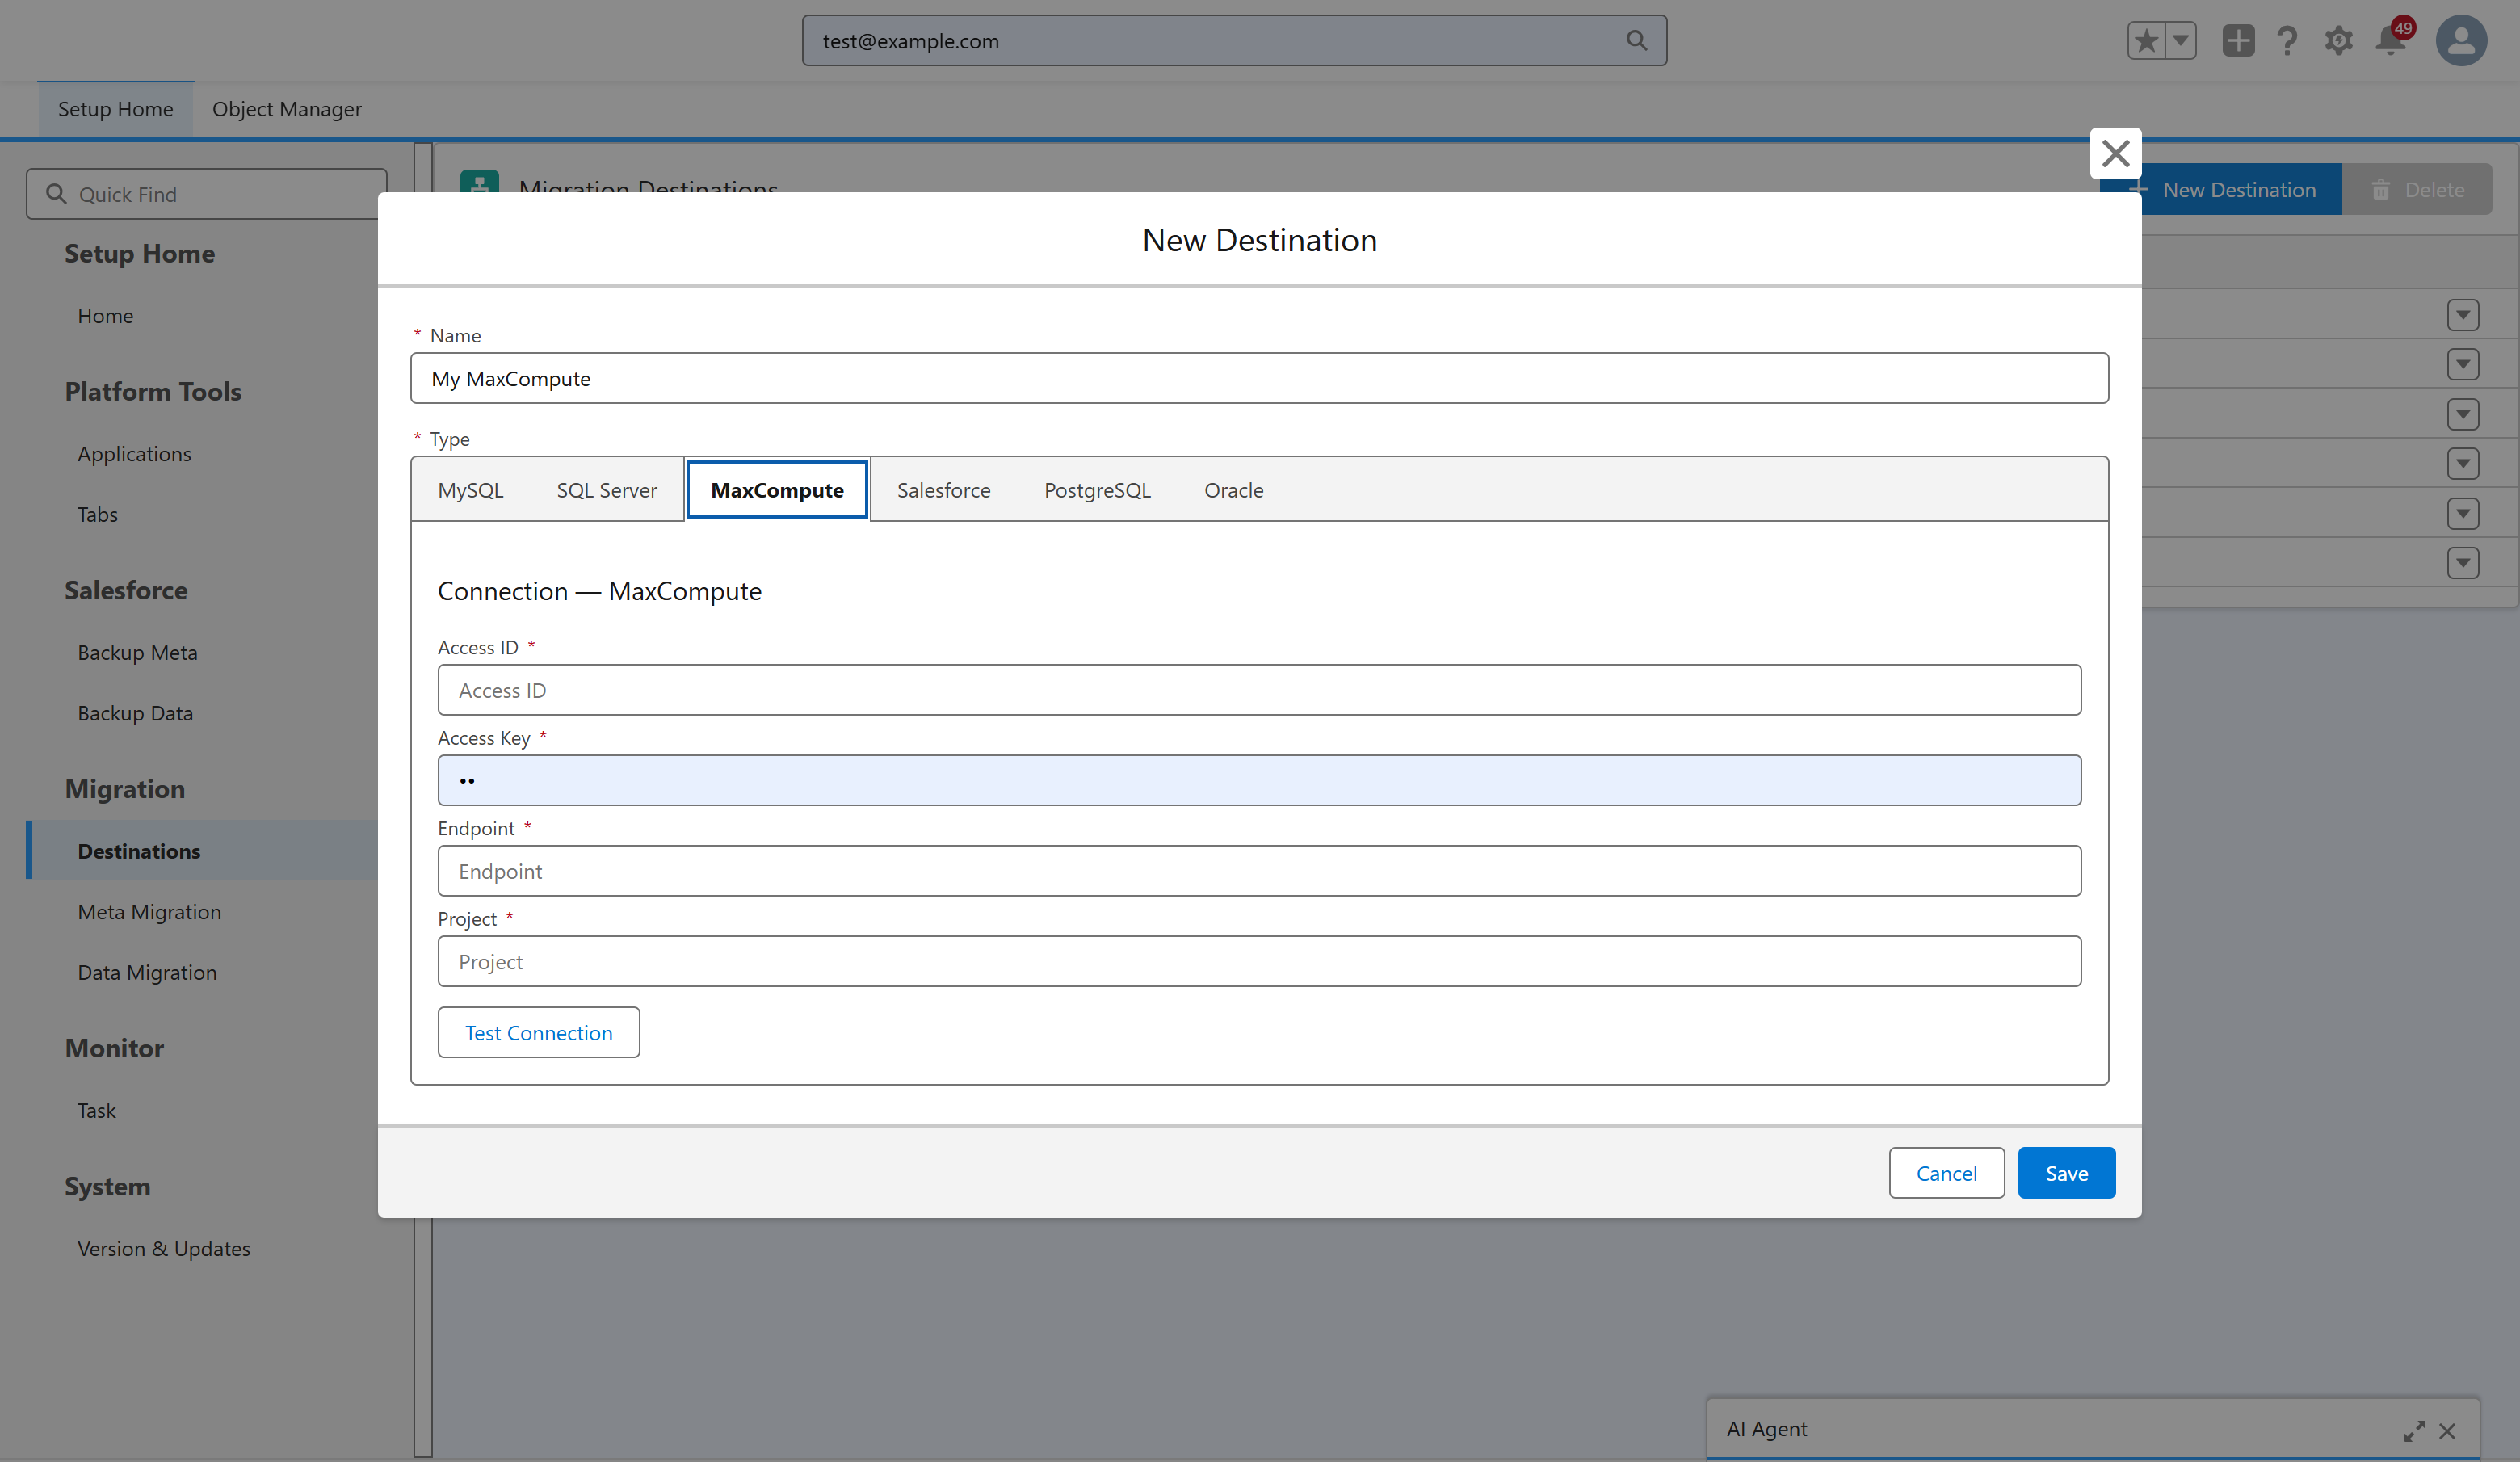Image resolution: width=2520 pixels, height=1462 pixels.
Task: Open Backup Data in the sidebar
Action: [x=135, y=713]
